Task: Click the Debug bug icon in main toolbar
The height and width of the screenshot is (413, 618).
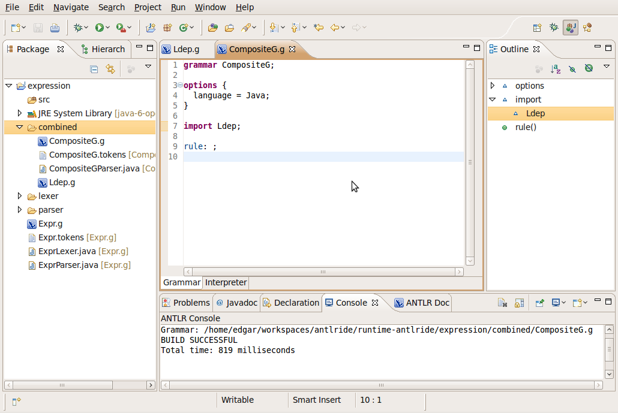Action: (77, 28)
